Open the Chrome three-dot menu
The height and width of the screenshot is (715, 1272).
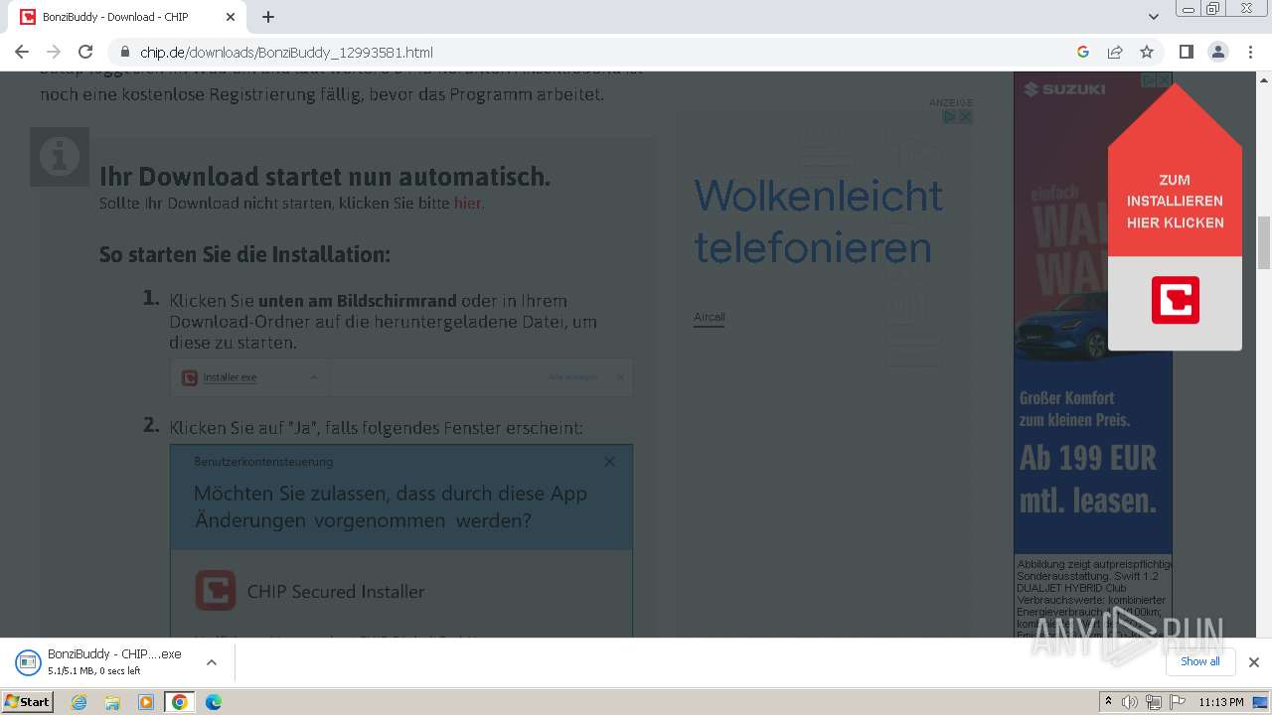(1250, 52)
